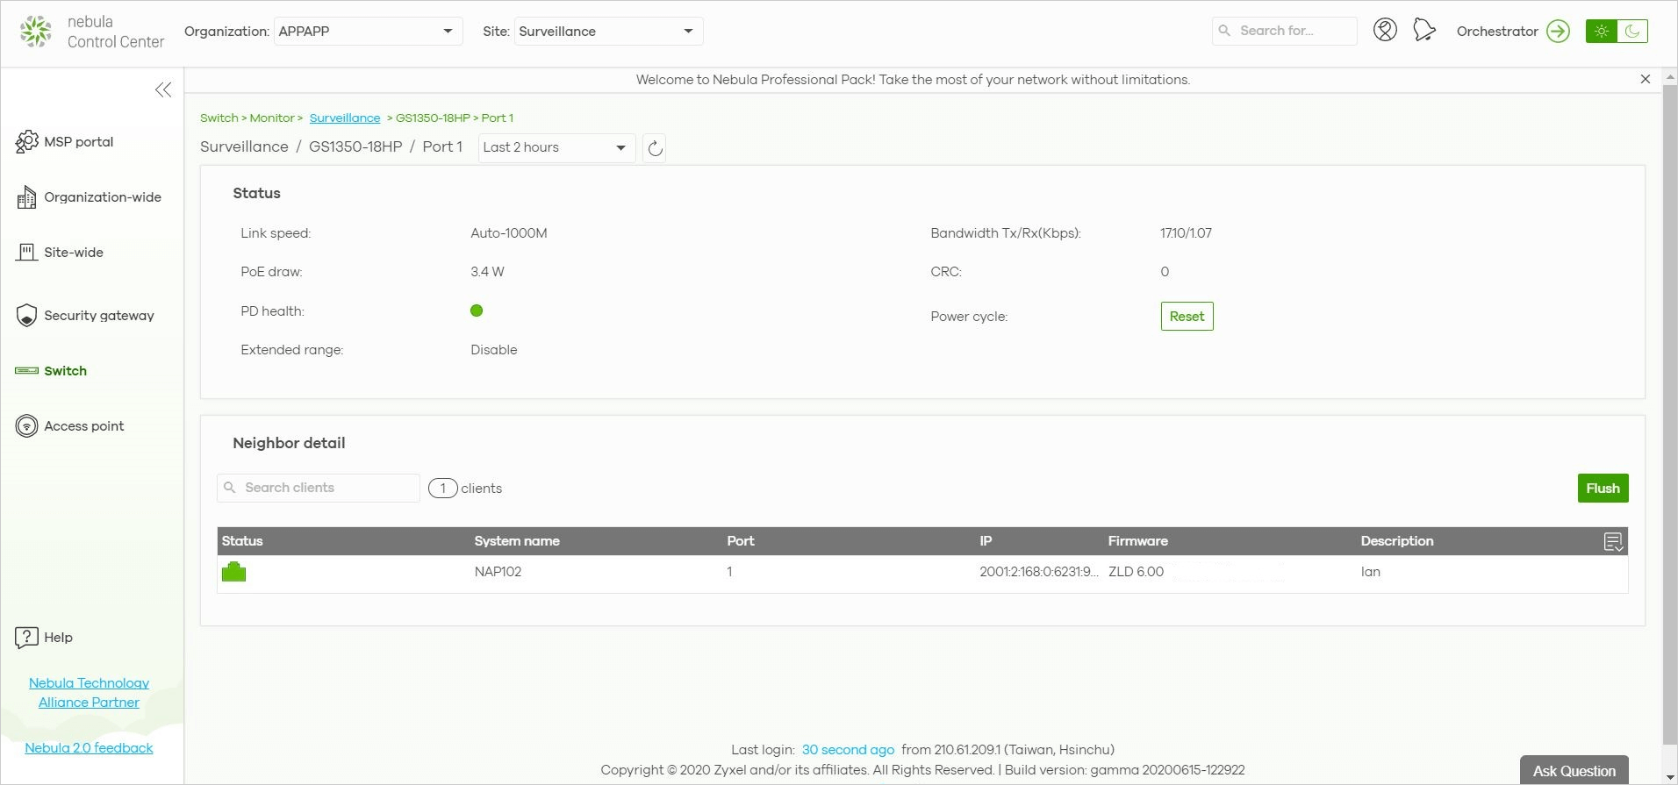Click the Surveillance breadcrumb link
This screenshot has width=1678, height=785.
point(345,118)
